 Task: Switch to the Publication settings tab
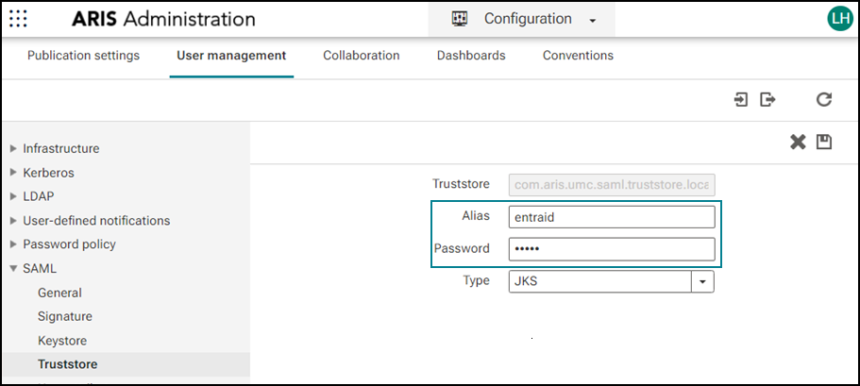click(83, 56)
